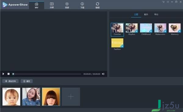The width and height of the screenshot is (183, 112).
Task: Download the Memory theme via its badge icon
Action: pos(179,31)
